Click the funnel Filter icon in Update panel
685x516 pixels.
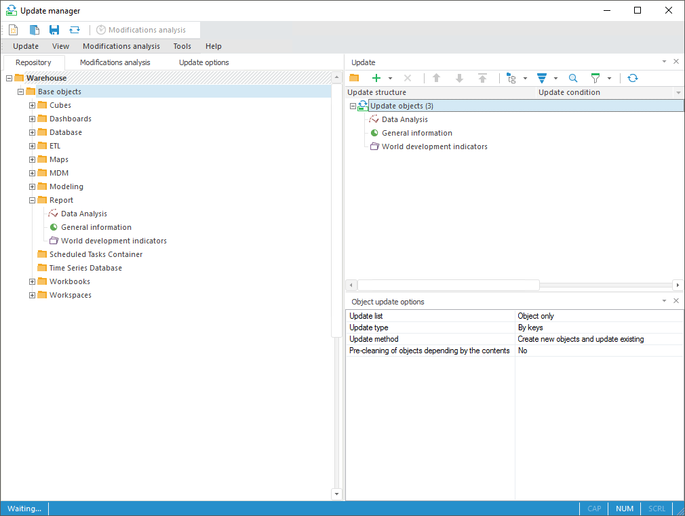pos(595,78)
